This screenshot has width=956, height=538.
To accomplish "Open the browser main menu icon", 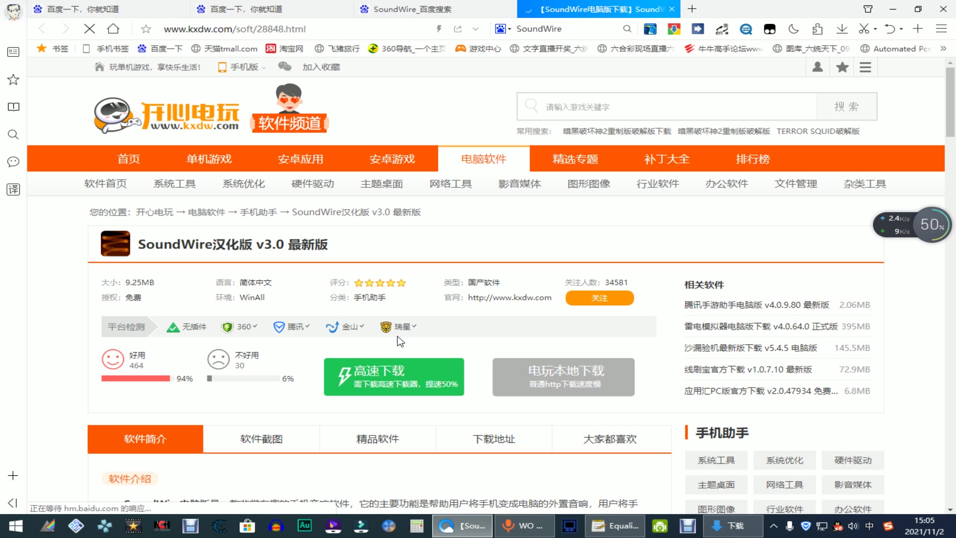I will 941,29.
